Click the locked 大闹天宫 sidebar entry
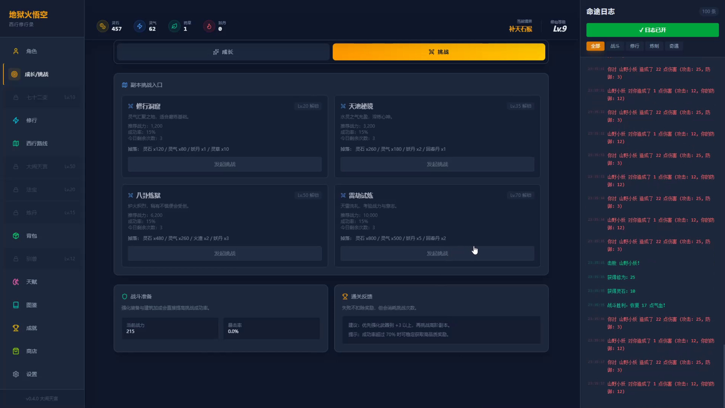Image resolution: width=725 pixels, height=408 pixels. (38, 166)
